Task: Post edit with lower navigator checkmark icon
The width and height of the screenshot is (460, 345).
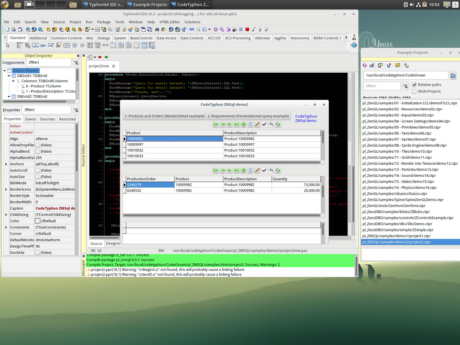Action: point(264,170)
